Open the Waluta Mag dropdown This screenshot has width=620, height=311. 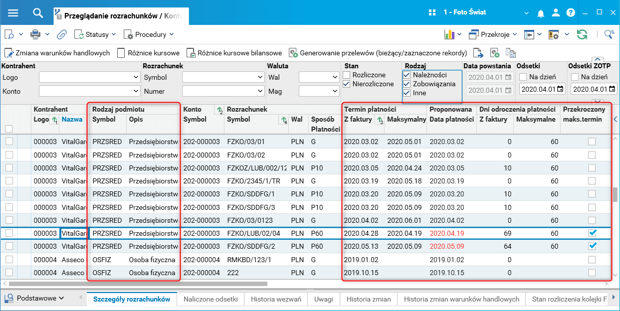tap(335, 91)
